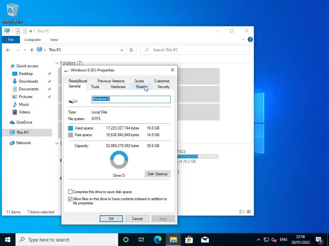Uncheck Allow files on this drive to be indexed
Viewport: 329px width, 246px height.
[x=70, y=199]
